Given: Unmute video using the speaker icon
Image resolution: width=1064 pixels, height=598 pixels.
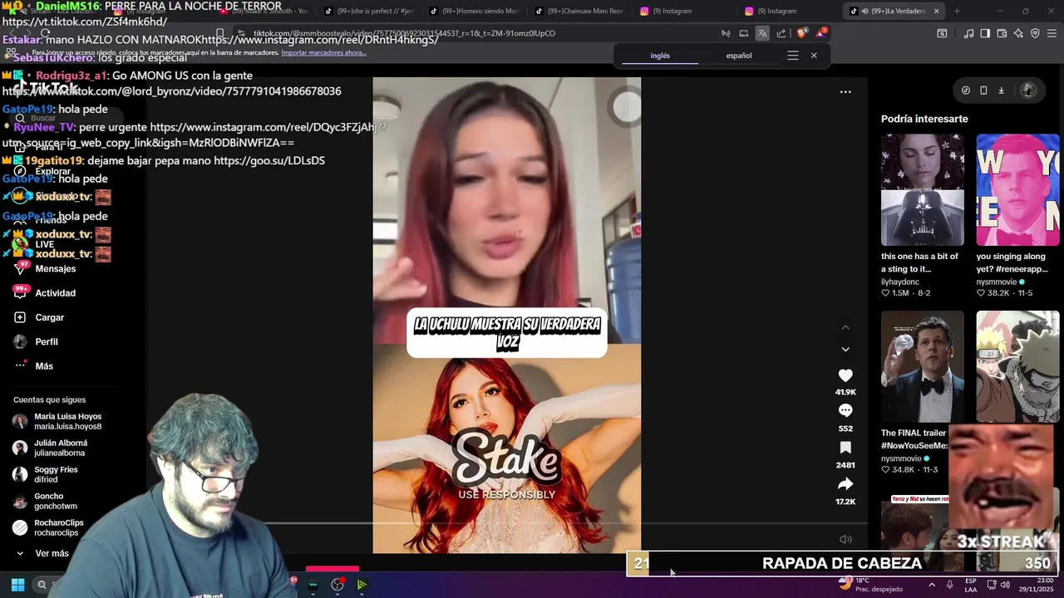Looking at the screenshot, I should pos(845,539).
